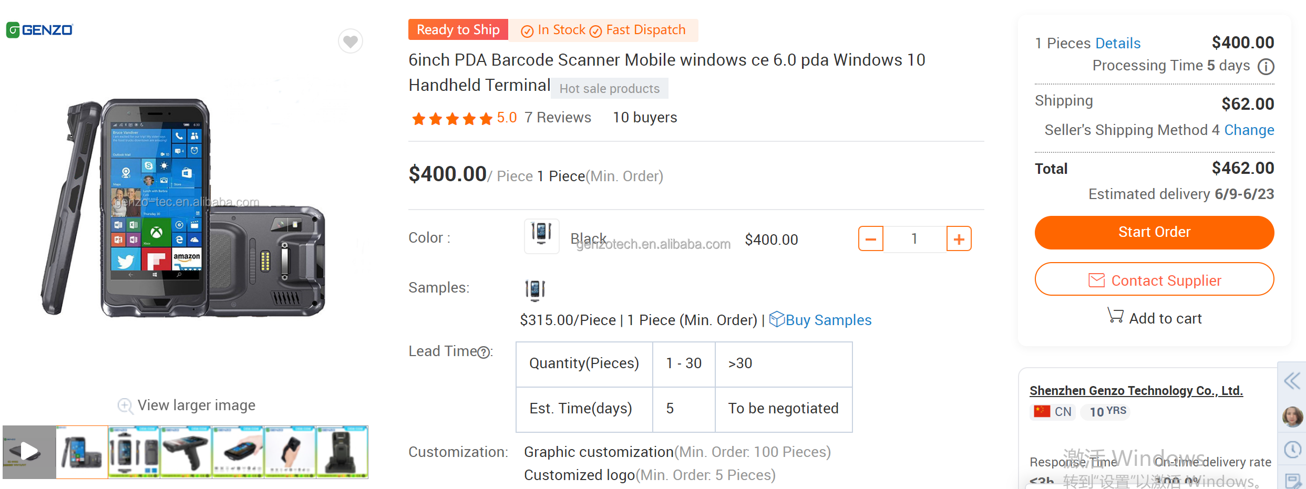Screen dimensions: 1306x489
Task: Open Shenzhen Genzo Technology company link
Action: 1136,391
